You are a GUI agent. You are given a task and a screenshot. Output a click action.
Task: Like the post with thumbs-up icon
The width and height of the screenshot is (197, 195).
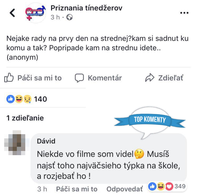tap(9, 78)
